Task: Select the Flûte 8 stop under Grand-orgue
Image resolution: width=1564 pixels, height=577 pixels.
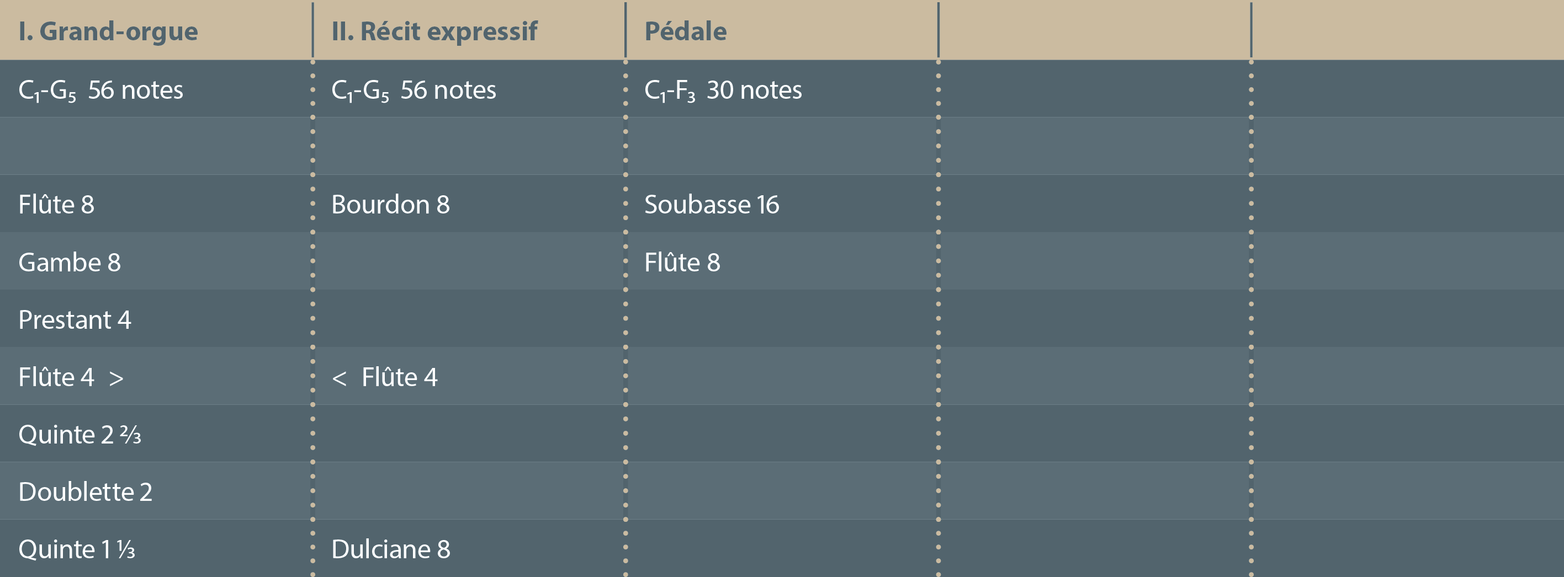Action: pyautogui.click(x=56, y=205)
